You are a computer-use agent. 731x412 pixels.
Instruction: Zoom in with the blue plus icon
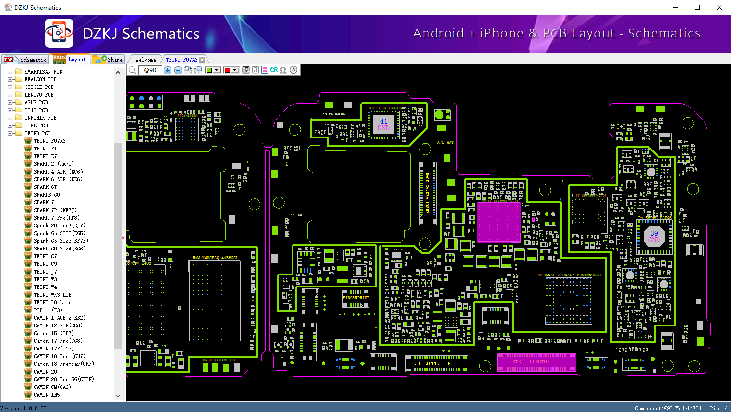click(x=168, y=70)
